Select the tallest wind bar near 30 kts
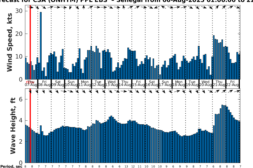 click(41, 46)
